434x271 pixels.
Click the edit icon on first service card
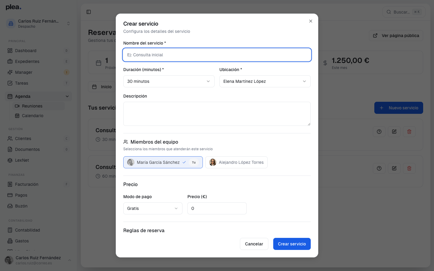[x=394, y=132]
